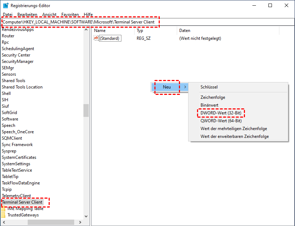
Task: Click the tree horizontal scrollbar thumb
Action: pos(51,222)
